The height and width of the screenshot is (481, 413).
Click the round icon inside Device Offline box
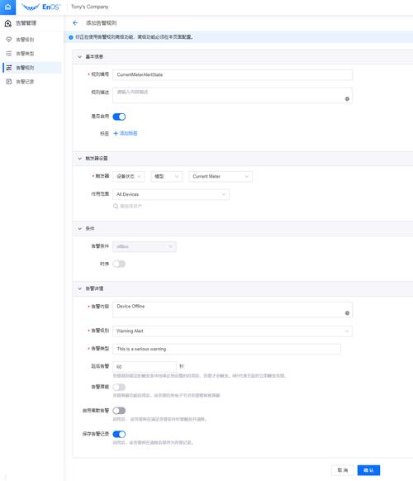[347, 313]
